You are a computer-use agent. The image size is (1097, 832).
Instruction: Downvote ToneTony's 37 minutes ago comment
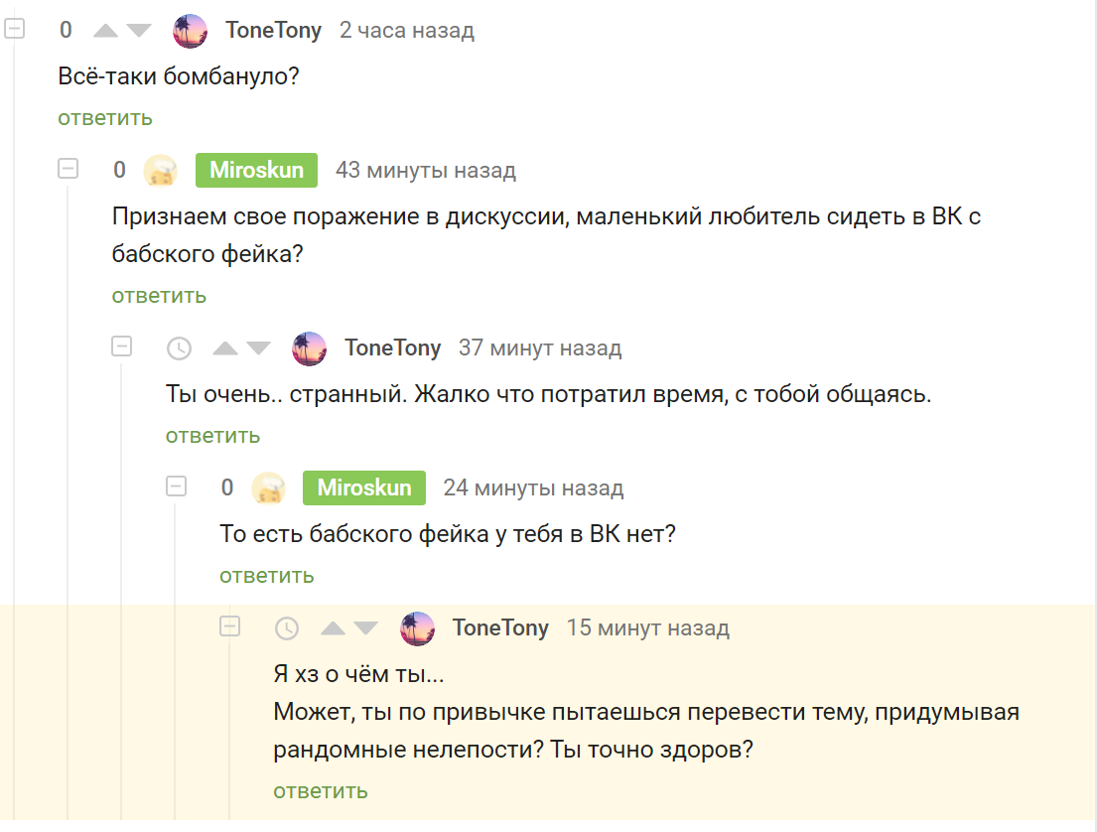(259, 348)
